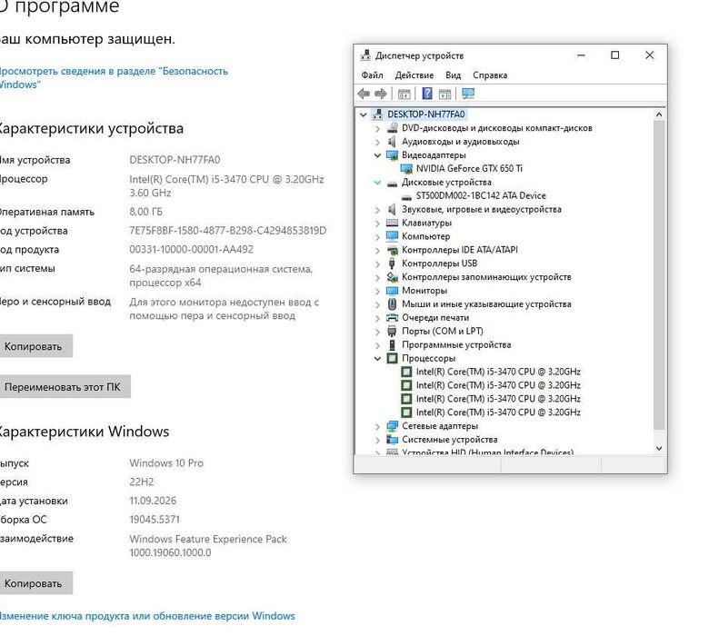Click the 8,00 ГБ memory value
The height and width of the screenshot is (636, 719).
tap(145, 212)
